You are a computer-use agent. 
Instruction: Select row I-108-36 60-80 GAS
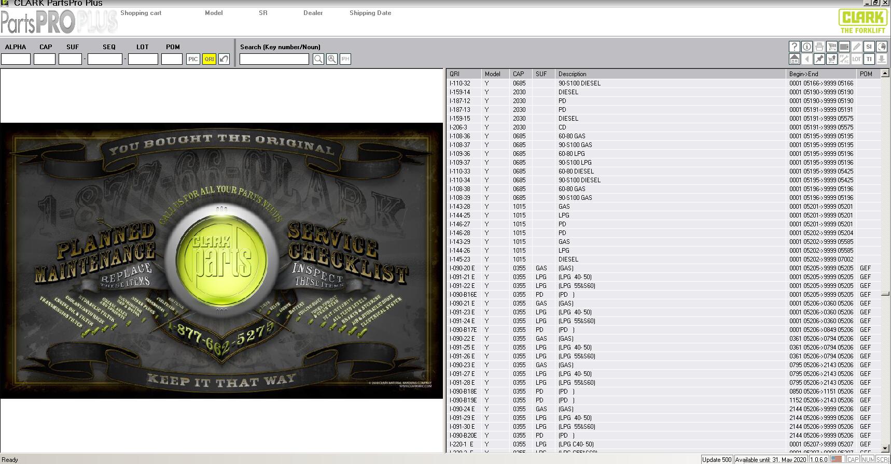click(664, 136)
